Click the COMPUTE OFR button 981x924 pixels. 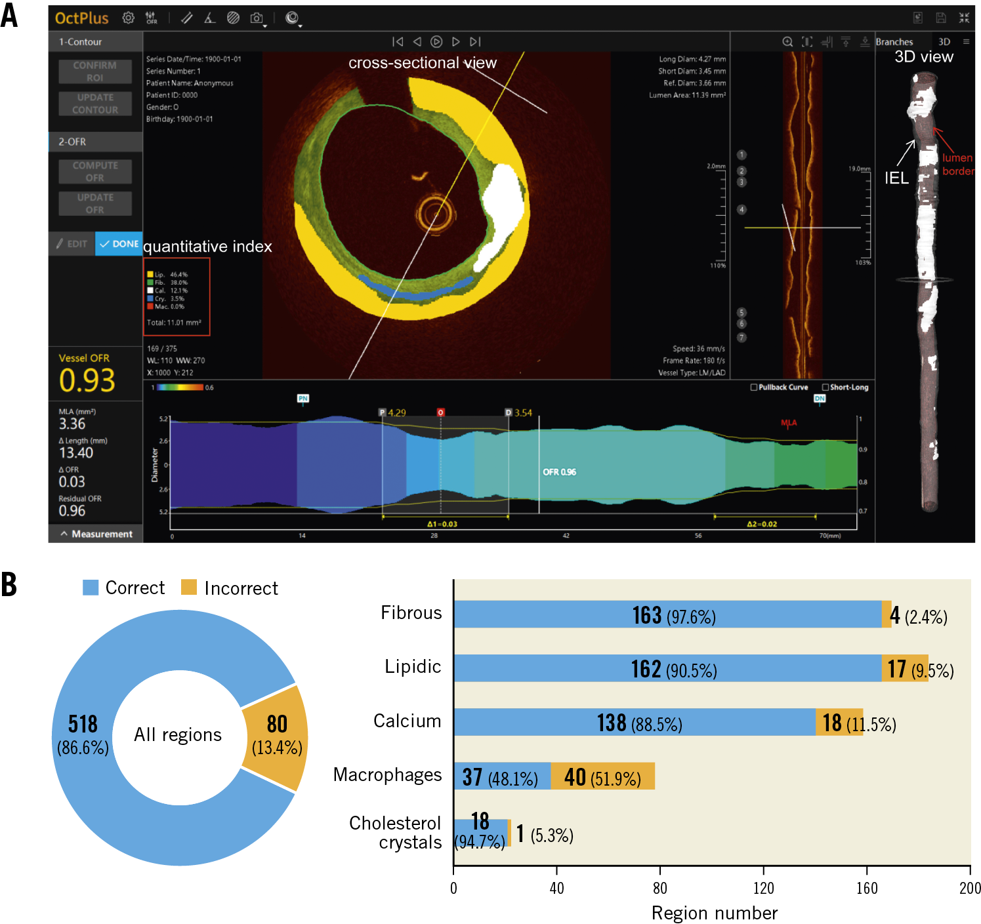coord(95,172)
